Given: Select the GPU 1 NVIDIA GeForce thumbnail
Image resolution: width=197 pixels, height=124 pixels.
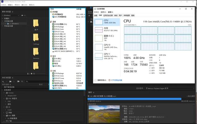Looking at the screenshot, I should pyautogui.click(x=98, y=56).
